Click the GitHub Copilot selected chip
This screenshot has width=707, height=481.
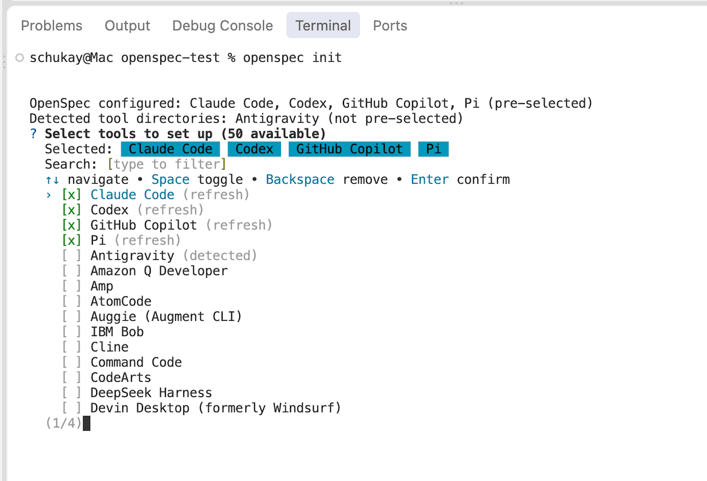[350, 149]
